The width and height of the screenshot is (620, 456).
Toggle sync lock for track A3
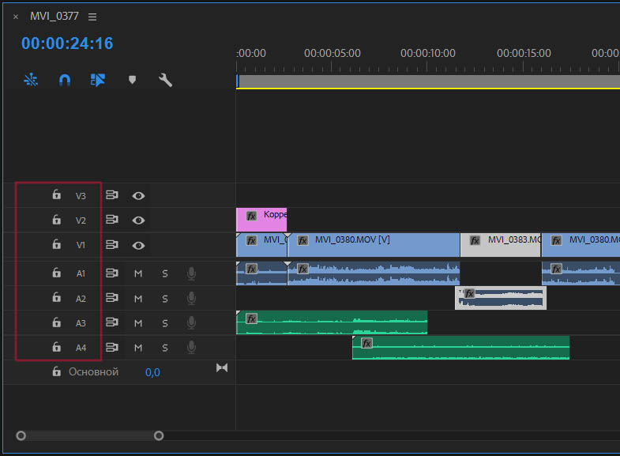pos(112,322)
